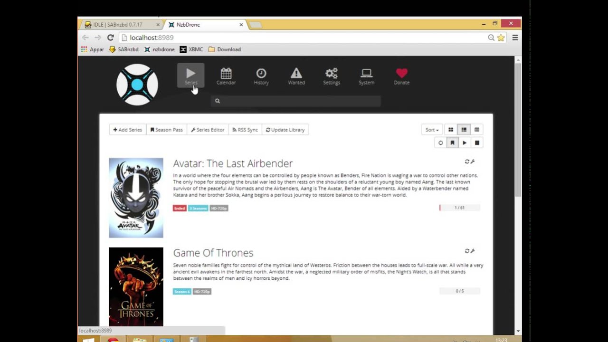Image resolution: width=608 pixels, height=342 pixels.
Task: Switch to the posters grid view
Action: point(451,130)
